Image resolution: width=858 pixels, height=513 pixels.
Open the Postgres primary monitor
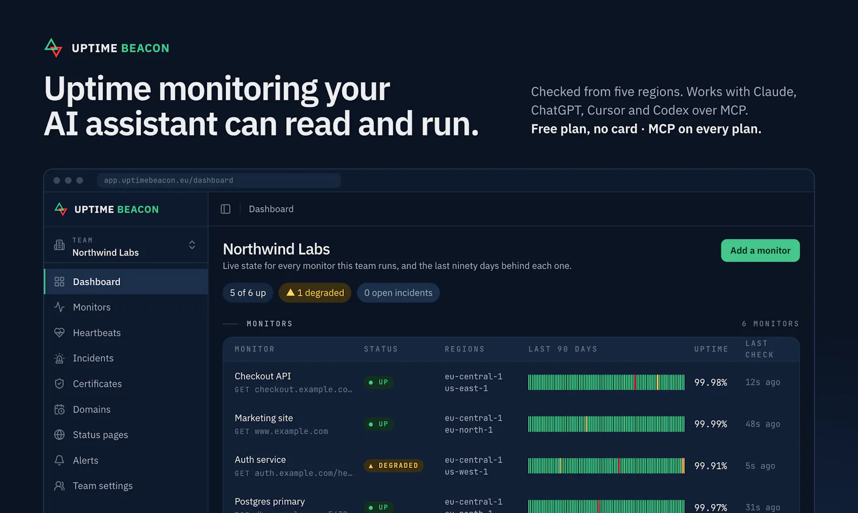coord(270,502)
